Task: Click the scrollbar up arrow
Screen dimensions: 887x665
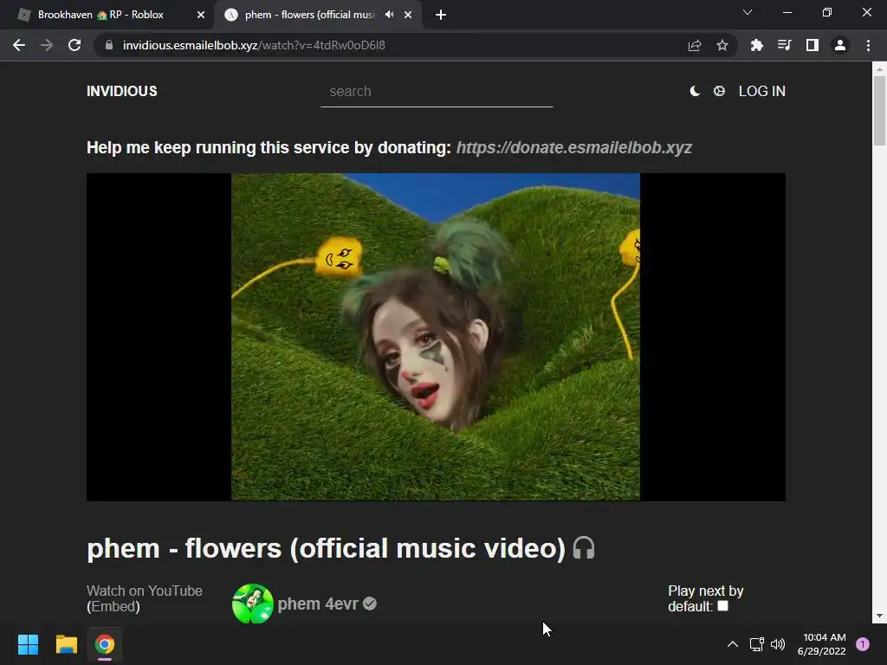Action: (879, 68)
